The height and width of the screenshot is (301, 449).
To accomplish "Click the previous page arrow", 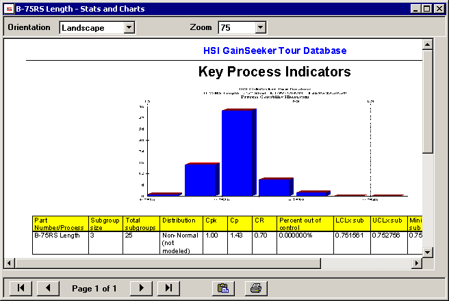I will (47, 288).
